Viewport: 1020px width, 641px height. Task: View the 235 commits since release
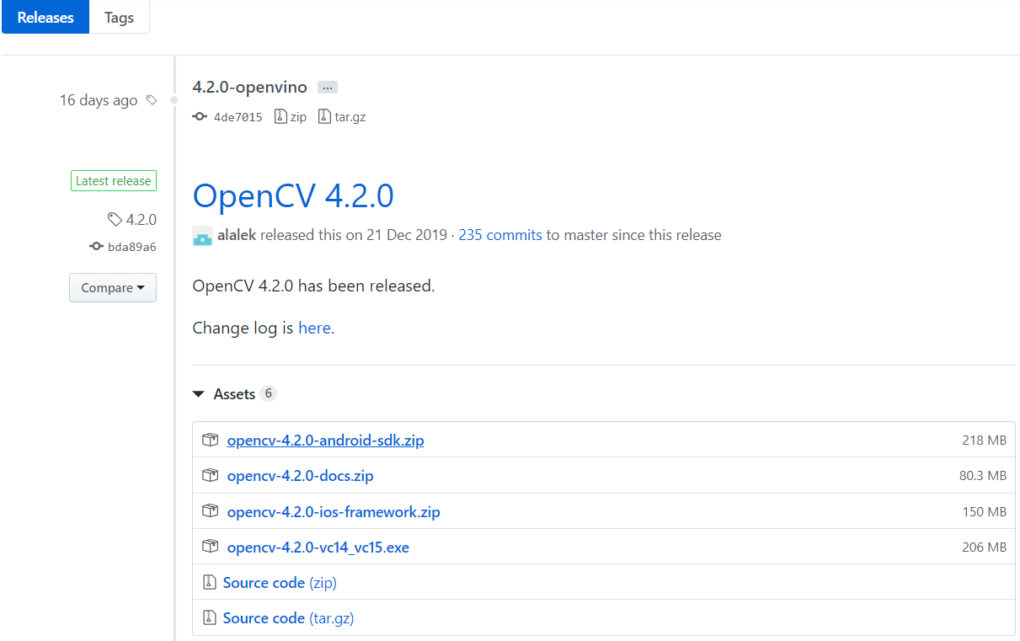pos(500,236)
